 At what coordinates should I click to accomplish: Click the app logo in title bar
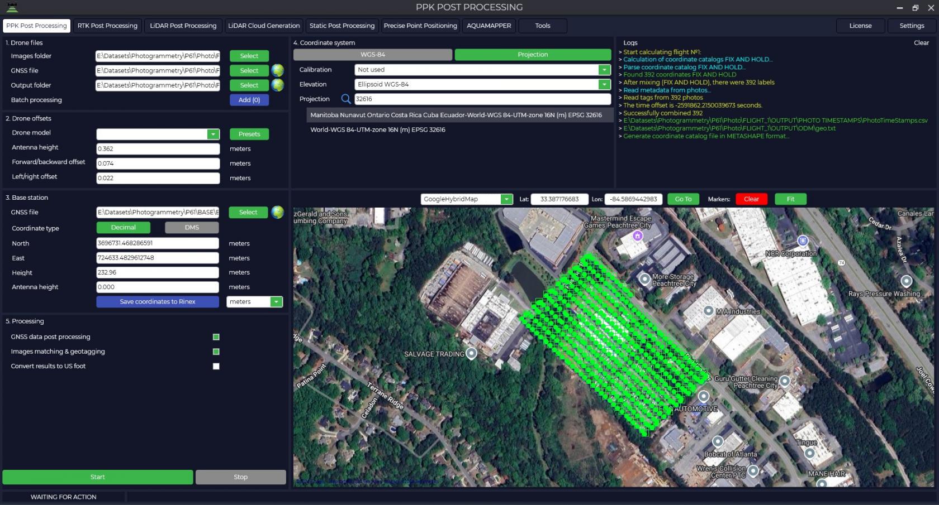pyautogui.click(x=12, y=7)
